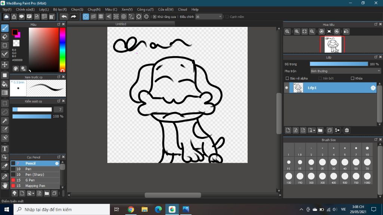Turn snap off with the highlighted snap icon
This screenshot has width=383, height=215.
(x=86, y=16)
